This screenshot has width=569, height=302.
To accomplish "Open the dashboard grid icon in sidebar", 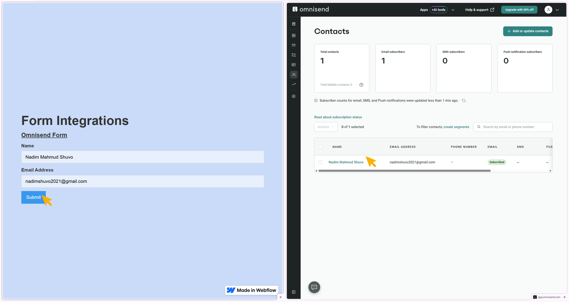I will (294, 35).
